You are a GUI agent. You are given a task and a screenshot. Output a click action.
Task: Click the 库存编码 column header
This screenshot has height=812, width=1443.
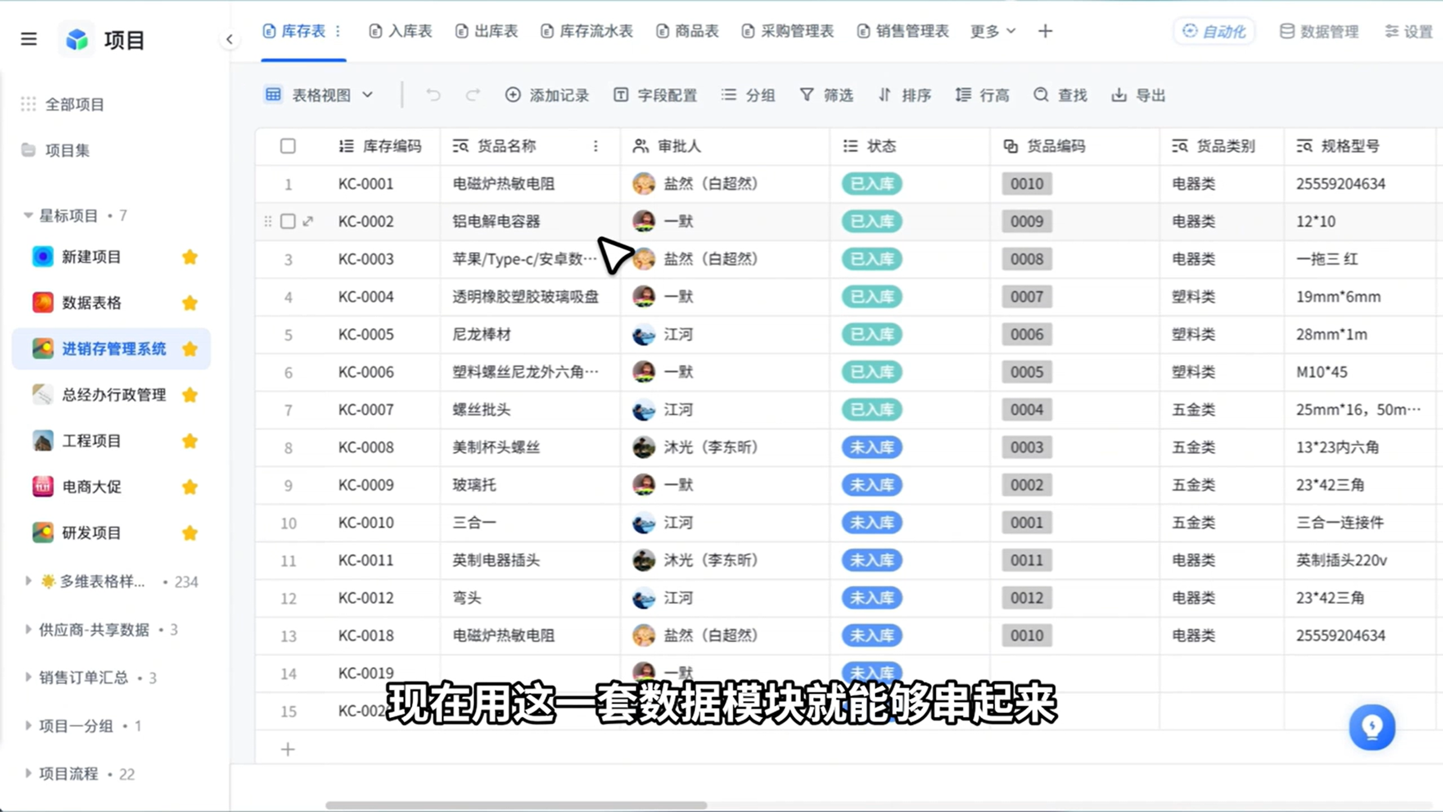[380, 146]
